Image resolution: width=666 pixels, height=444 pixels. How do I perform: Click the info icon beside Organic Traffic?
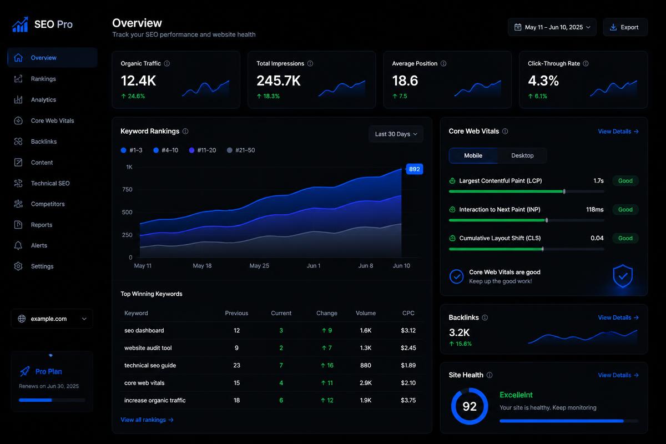click(167, 63)
